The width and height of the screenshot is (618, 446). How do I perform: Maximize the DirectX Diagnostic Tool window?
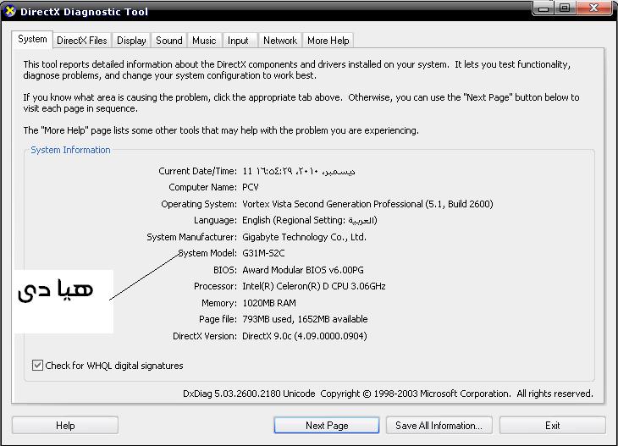[566, 8]
